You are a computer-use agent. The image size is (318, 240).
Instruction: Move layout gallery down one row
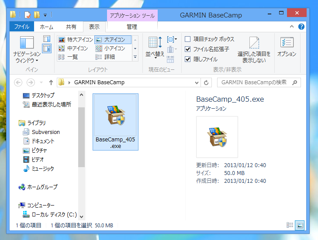135,48
